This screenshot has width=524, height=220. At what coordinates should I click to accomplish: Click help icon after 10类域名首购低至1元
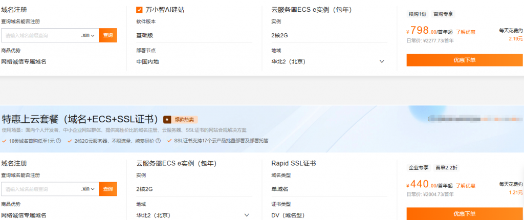point(58,141)
